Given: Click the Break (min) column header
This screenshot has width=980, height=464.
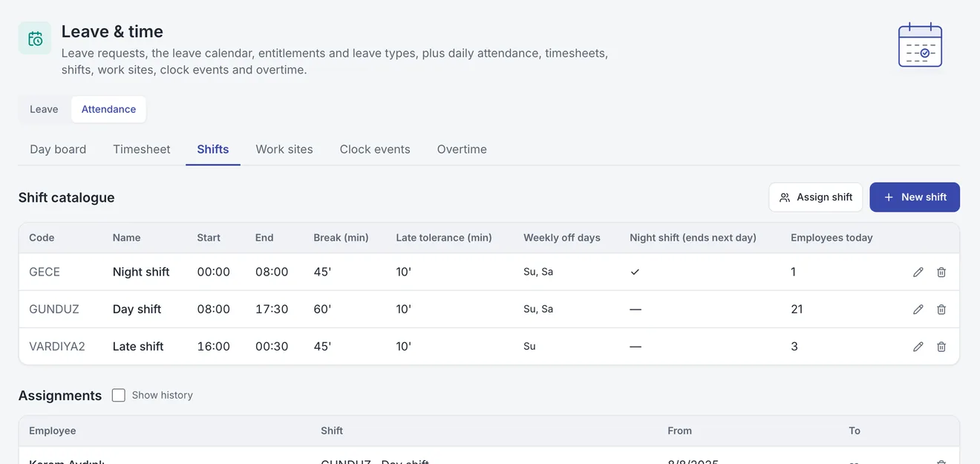Looking at the screenshot, I should (x=342, y=238).
